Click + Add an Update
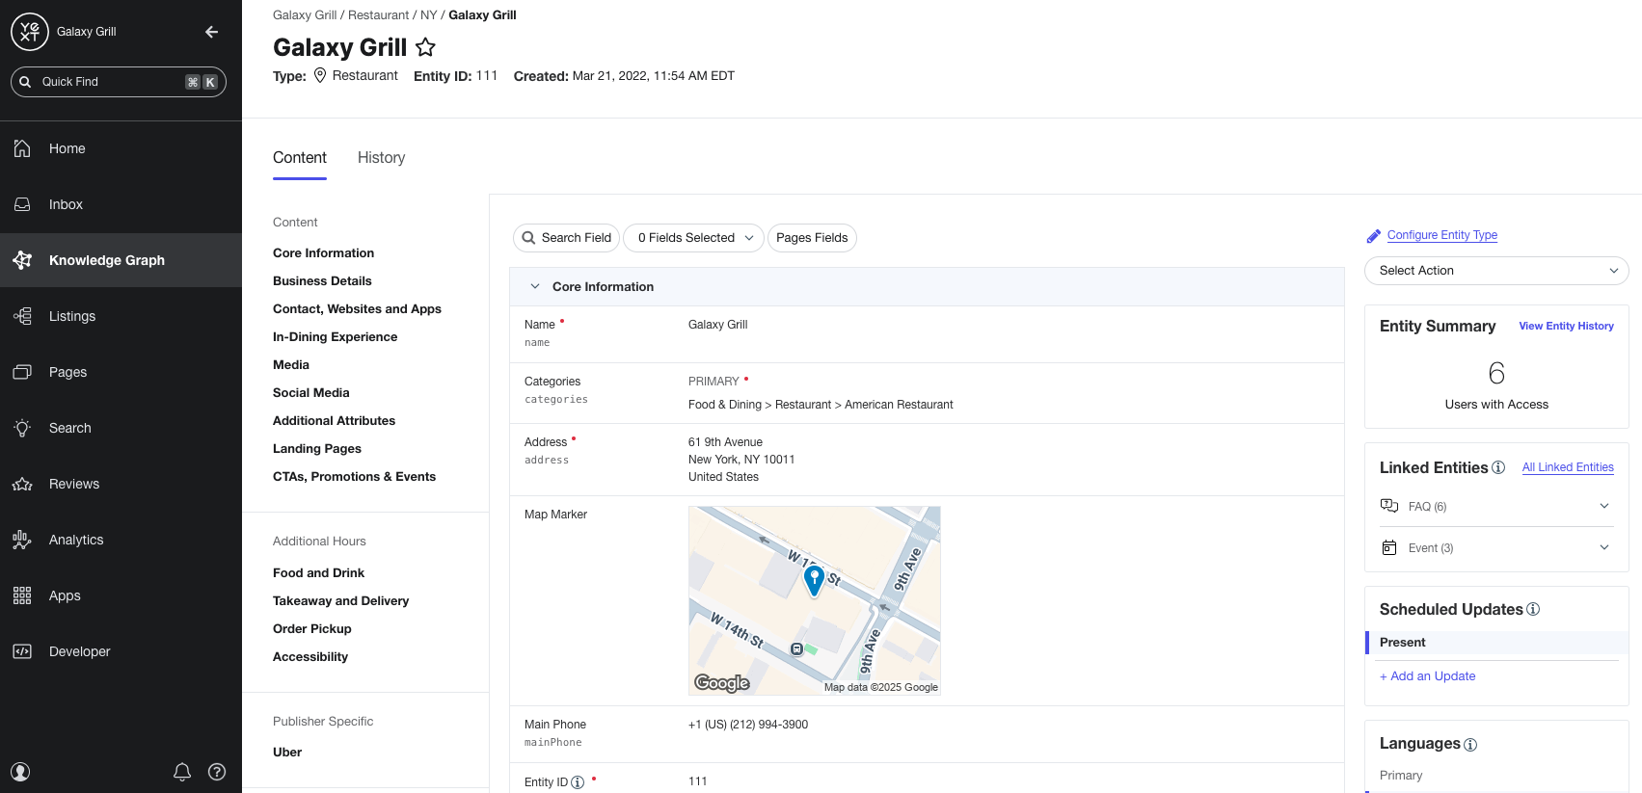The height and width of the screenshot is (793, 1642). click(x=1427, y=676)
